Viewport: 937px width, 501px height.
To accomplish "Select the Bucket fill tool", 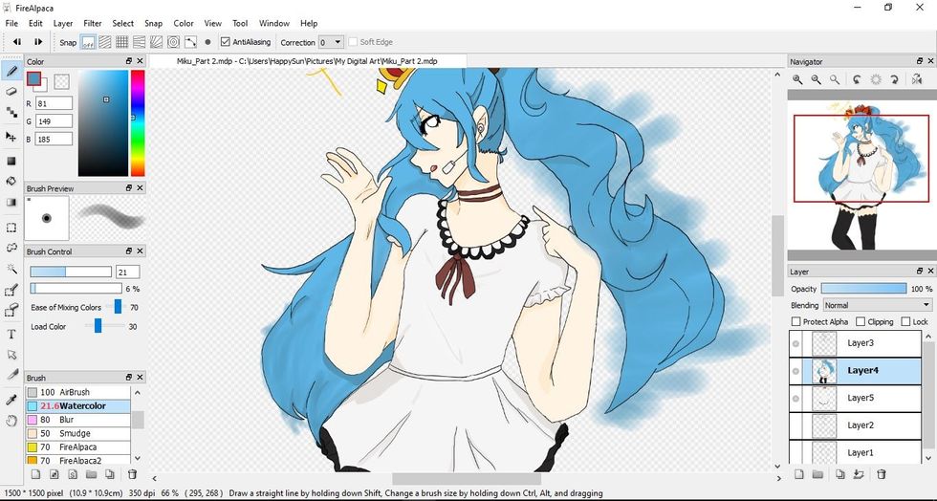I will coord(11,181).
